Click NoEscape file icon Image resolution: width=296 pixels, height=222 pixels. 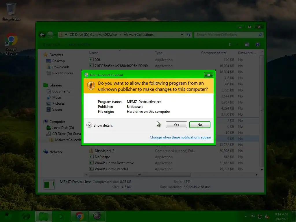pyautogui.click(x=91, y=157)
